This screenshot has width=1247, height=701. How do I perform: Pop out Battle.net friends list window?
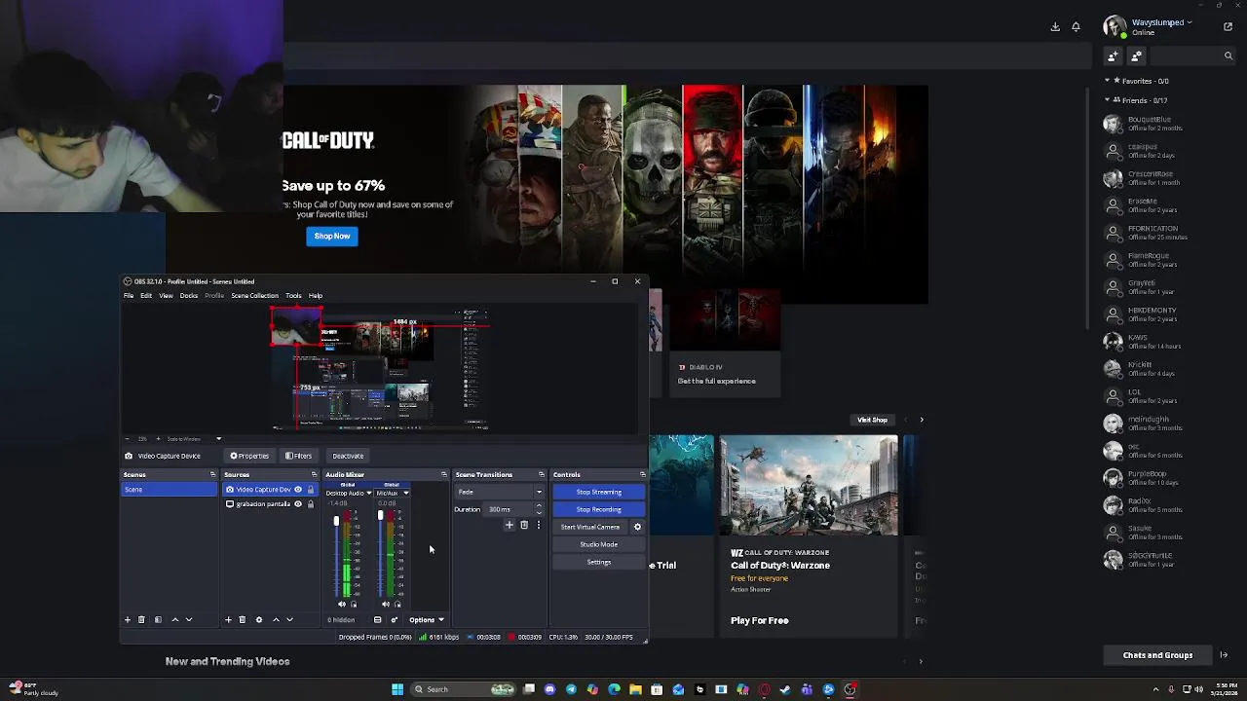pyautogui.click(x=1228, y=26)
